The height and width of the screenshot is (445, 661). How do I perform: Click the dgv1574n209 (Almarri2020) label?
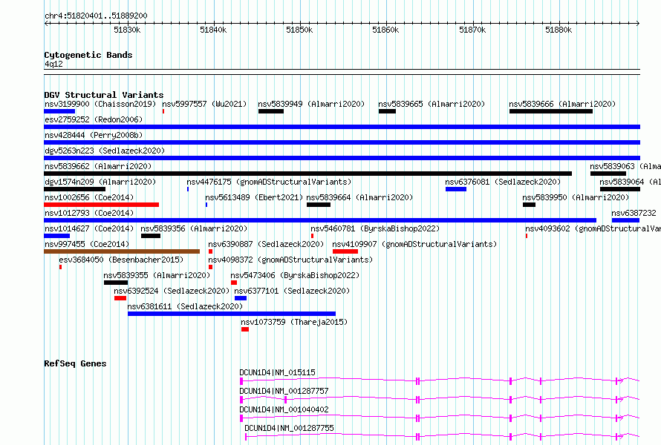[x=100, y=182]
